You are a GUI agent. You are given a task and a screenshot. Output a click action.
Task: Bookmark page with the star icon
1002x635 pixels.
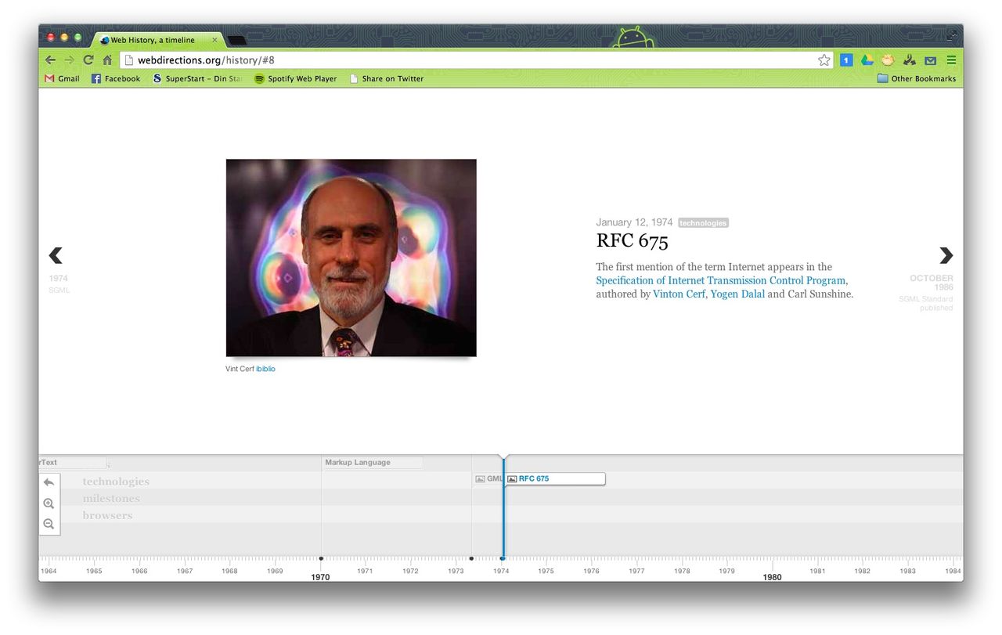pos(824,60)
